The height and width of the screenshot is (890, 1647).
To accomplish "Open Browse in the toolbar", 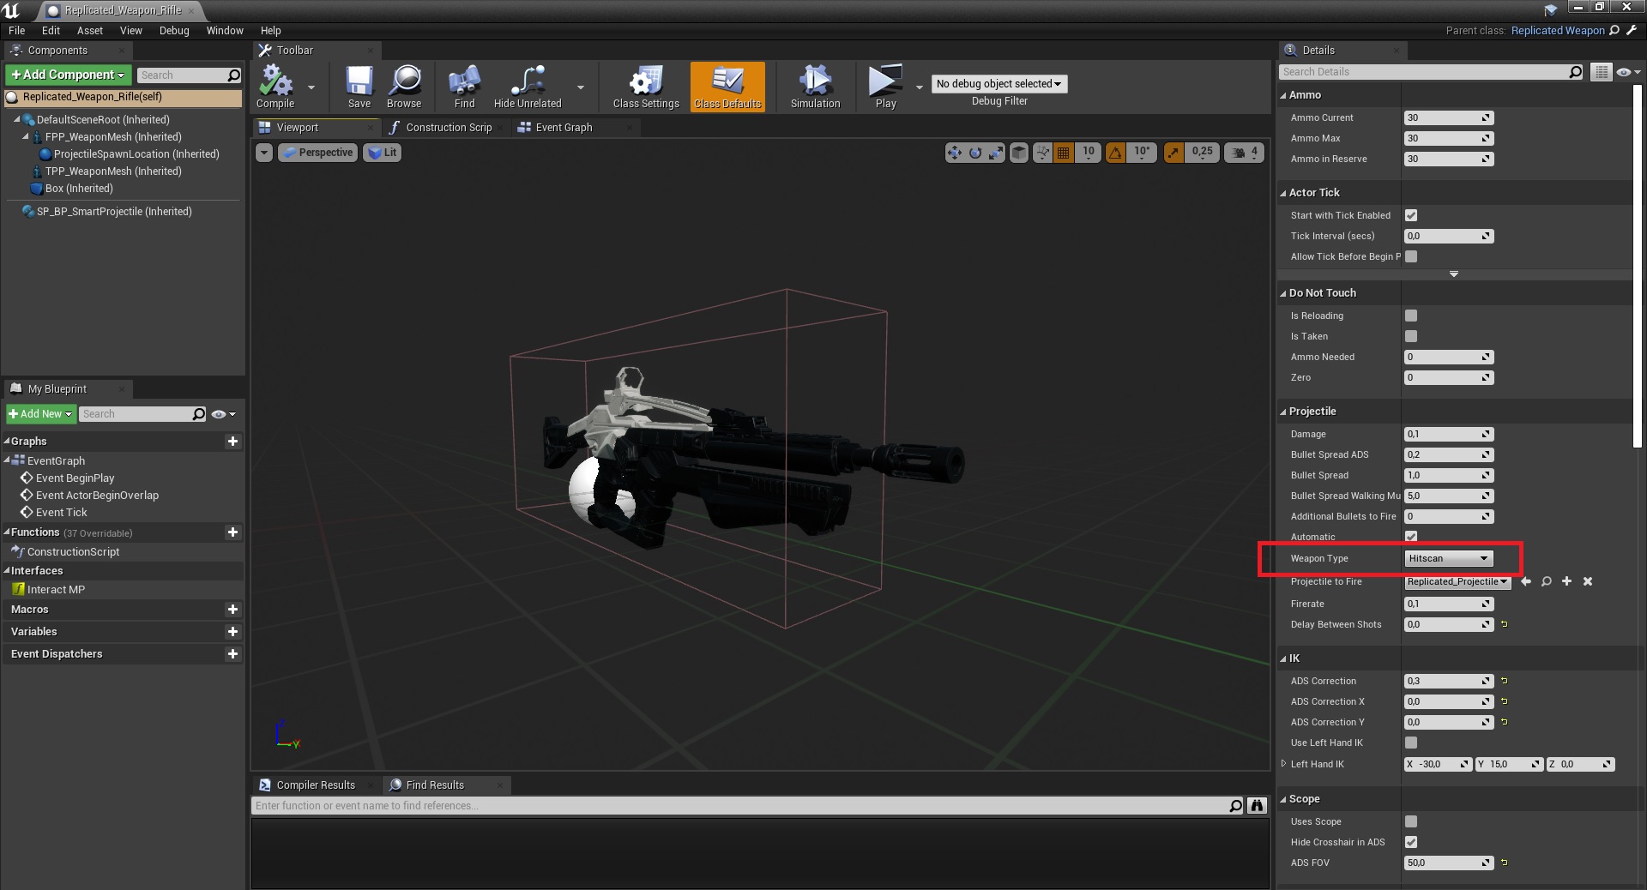I will pos(404,86).
